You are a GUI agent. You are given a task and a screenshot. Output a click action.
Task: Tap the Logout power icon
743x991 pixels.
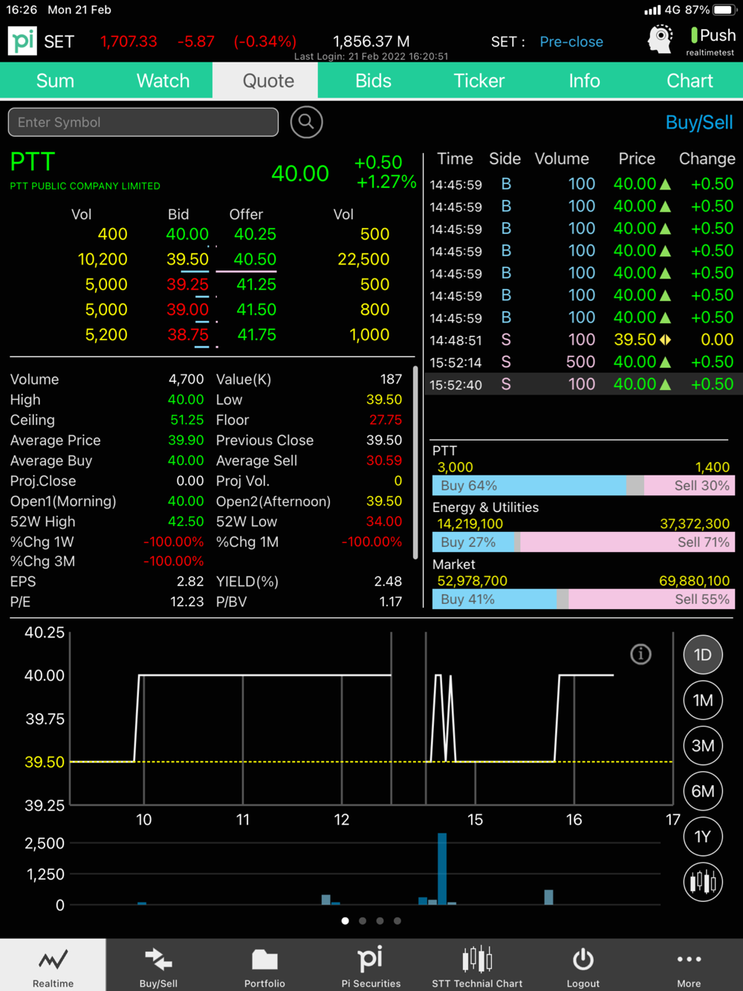tap(583, 959)
